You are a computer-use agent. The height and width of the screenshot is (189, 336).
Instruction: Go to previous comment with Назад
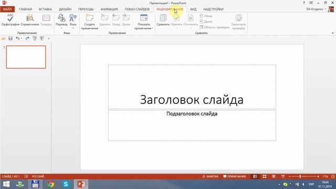point(116,20)
